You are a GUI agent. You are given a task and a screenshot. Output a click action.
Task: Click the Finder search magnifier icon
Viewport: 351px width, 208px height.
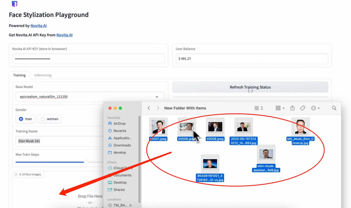[x=334, y=108]
